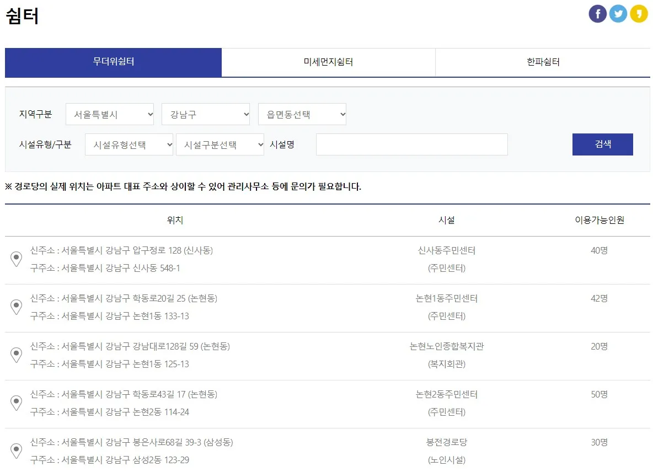653x472 pixels.
Task: Open the 시설유형선택 facility type dropdown
Action: (129, 144)
